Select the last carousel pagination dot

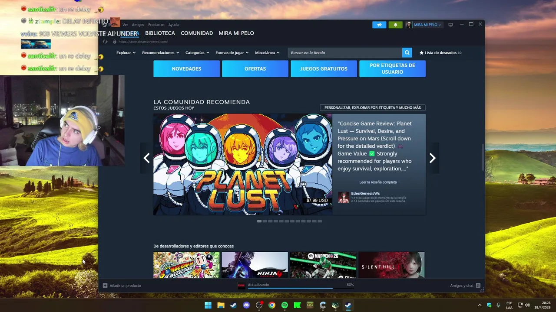[x=320, y=221]
